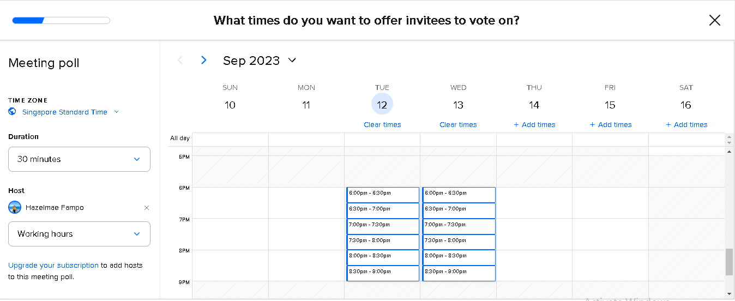The height and width of the screenshot is (301, 735).
Task: Open the Working hours dropdown
Action: 79,234
